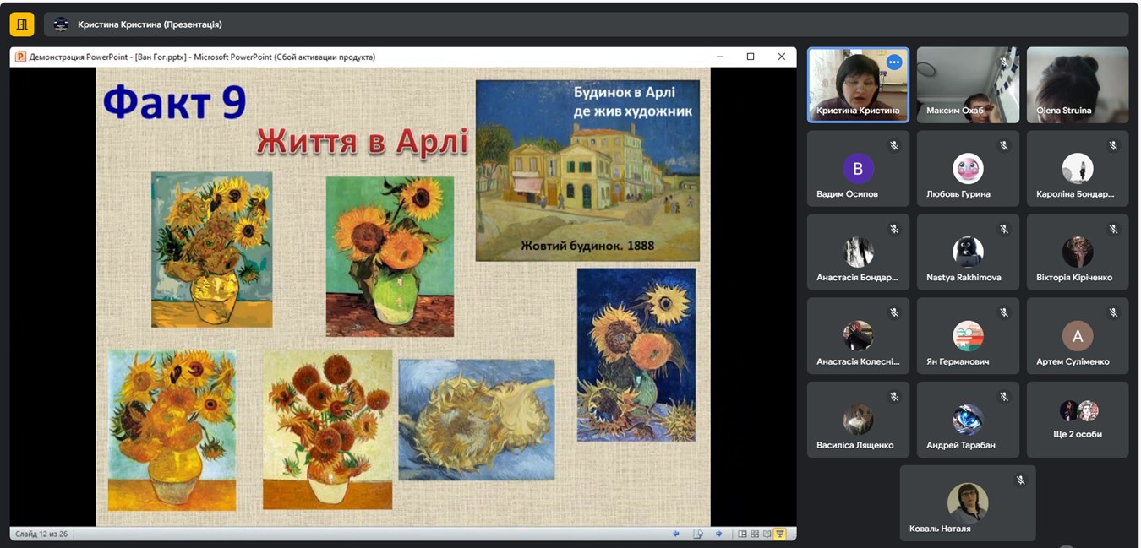Select Максим Охаб's video tile
Screen dimensions: 1141x548
coord(967,84)
